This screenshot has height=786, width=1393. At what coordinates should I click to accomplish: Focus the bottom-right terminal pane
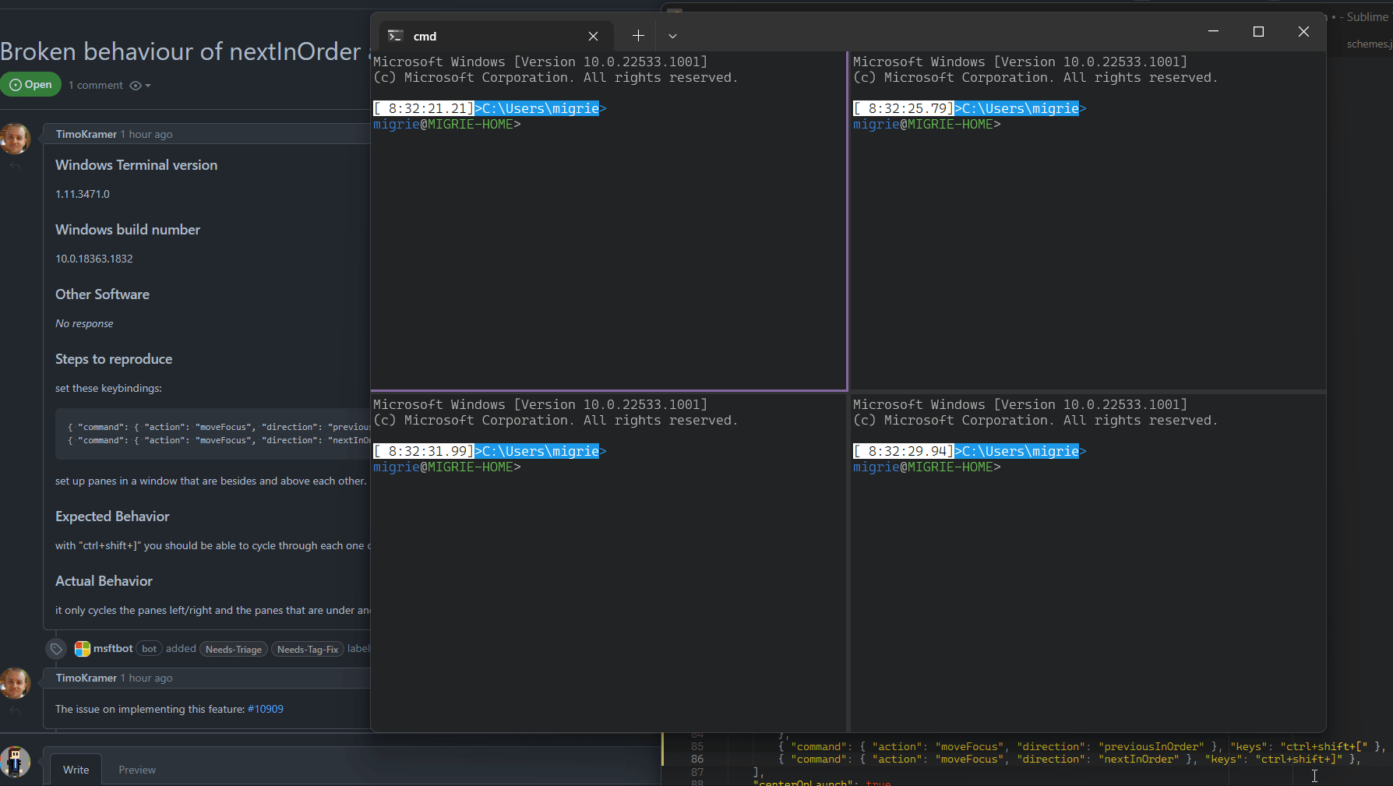click(1088, 562)
